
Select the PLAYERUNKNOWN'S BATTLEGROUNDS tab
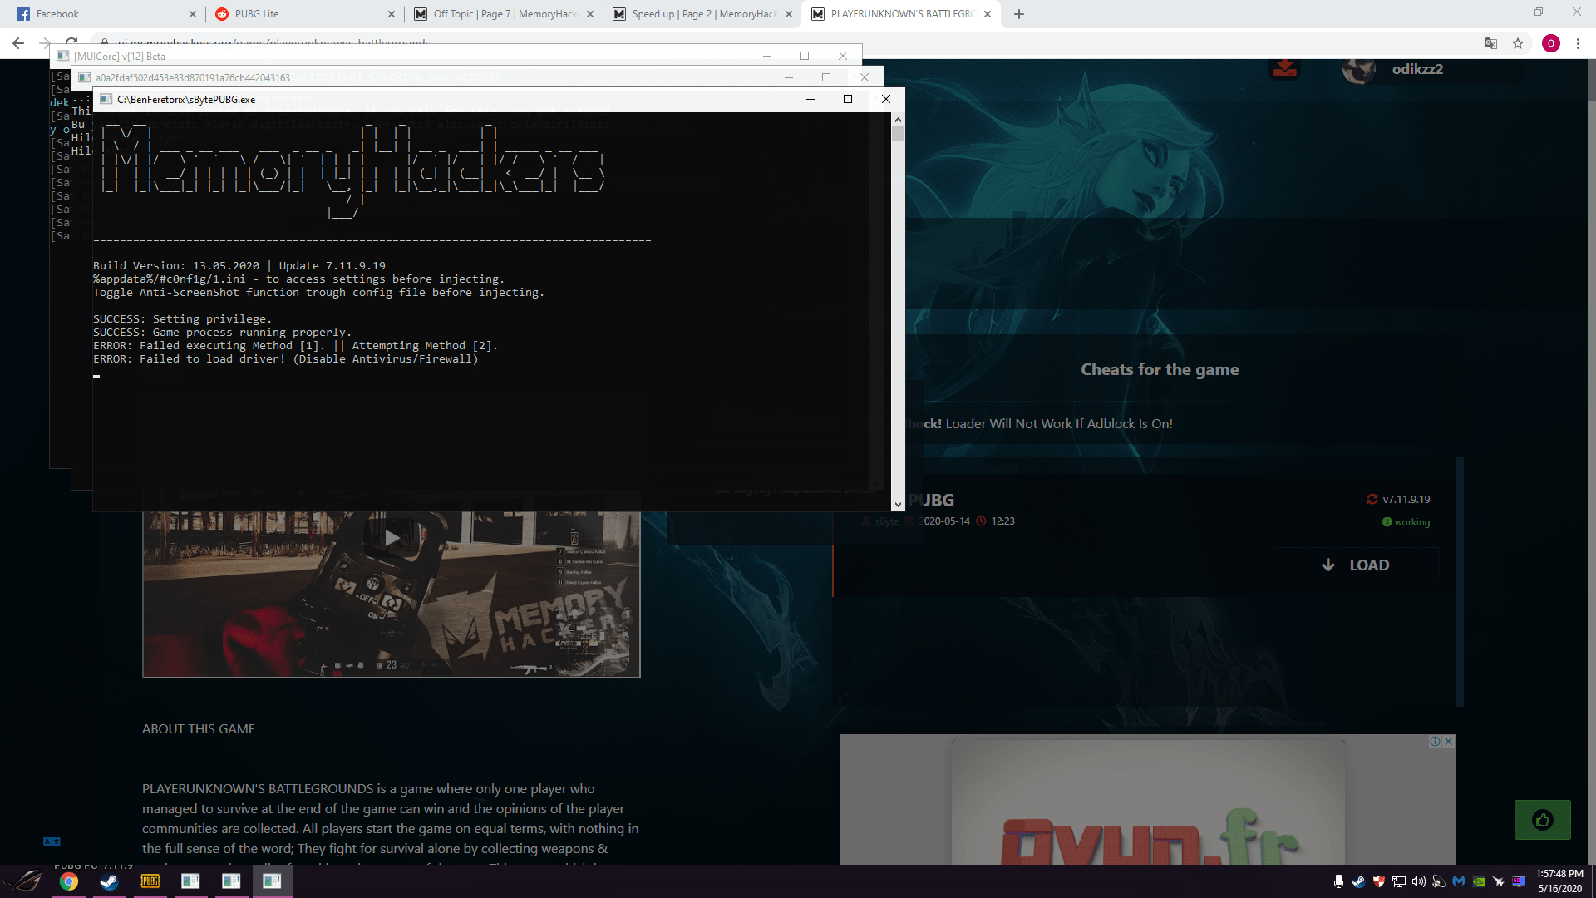pyautogui.click(x=901, y=14)
